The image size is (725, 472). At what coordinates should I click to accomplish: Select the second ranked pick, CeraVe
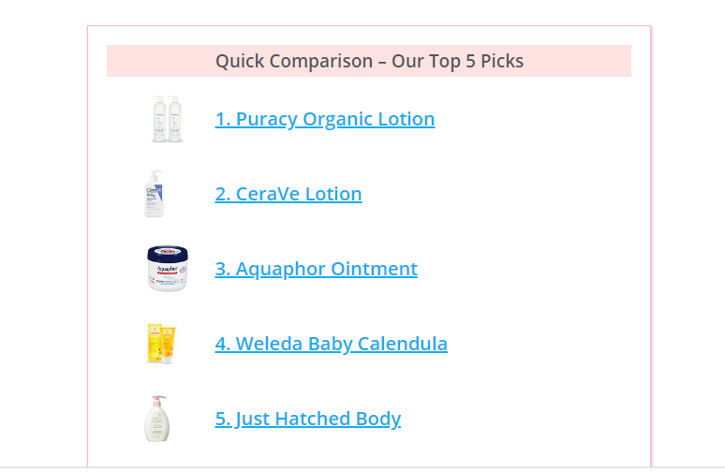click(x=289, y=194)
